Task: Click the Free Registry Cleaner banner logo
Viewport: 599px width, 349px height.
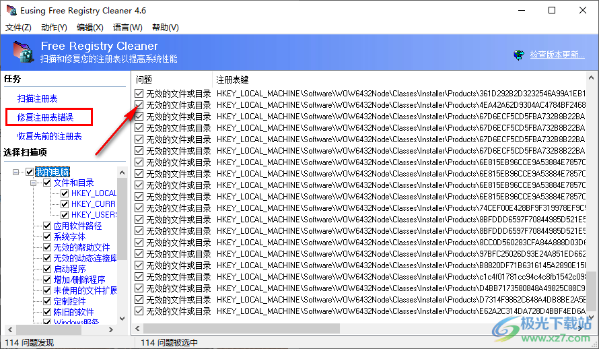Action: point(24,52)
